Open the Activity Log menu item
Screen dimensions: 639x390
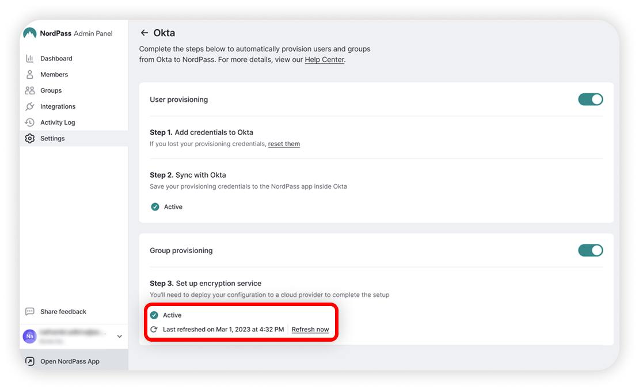[x=74, y=122]
